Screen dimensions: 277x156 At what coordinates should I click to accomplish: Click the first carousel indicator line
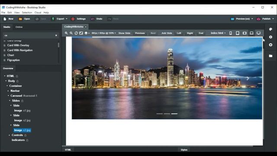pos(160,114)
